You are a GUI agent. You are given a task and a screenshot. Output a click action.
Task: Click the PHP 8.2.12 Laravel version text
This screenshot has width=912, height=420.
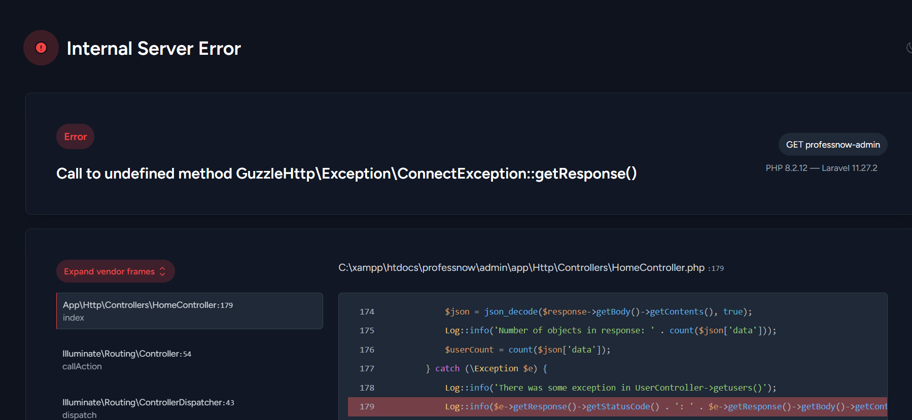coord(821,168)
